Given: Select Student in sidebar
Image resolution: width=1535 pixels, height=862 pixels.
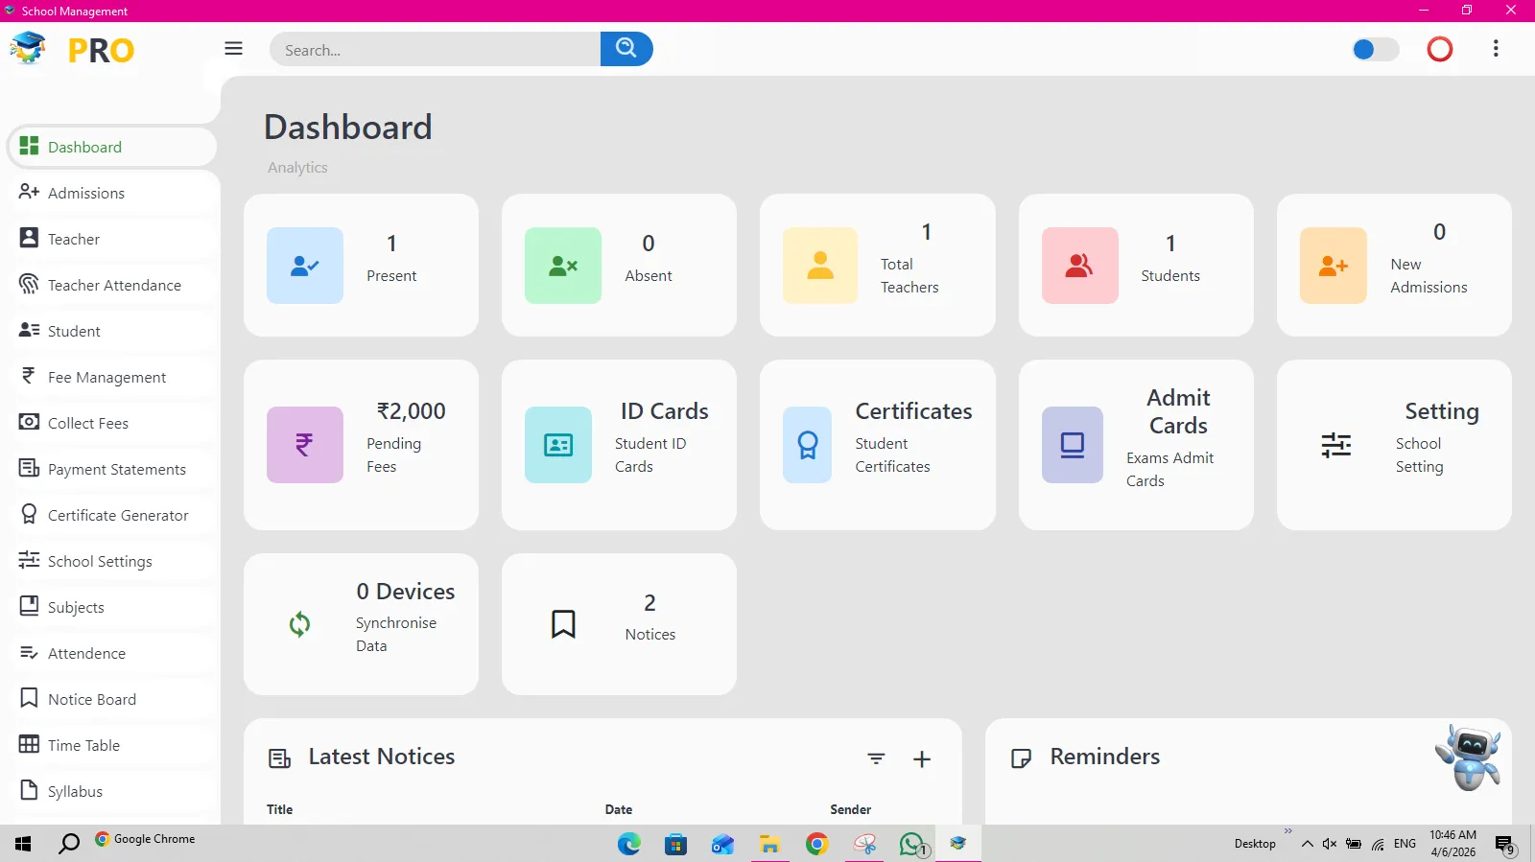Looking at the screenshot, I should (112, 331).
